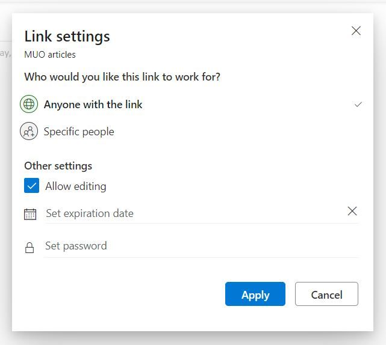Viewport: 386px width, 345px height.
Task: Select the 'Anyone with the link' option
Action: click(93, 105)
